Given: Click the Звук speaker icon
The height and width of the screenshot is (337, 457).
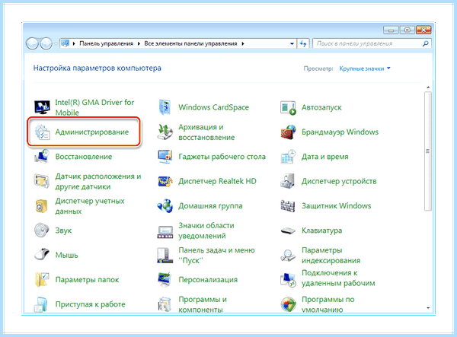Looking at the screenshot, I should tap(42, 230).
